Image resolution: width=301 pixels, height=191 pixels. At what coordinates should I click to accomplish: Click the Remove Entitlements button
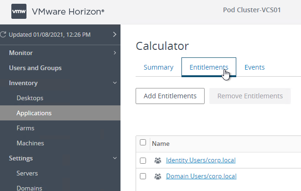(250, 96)
